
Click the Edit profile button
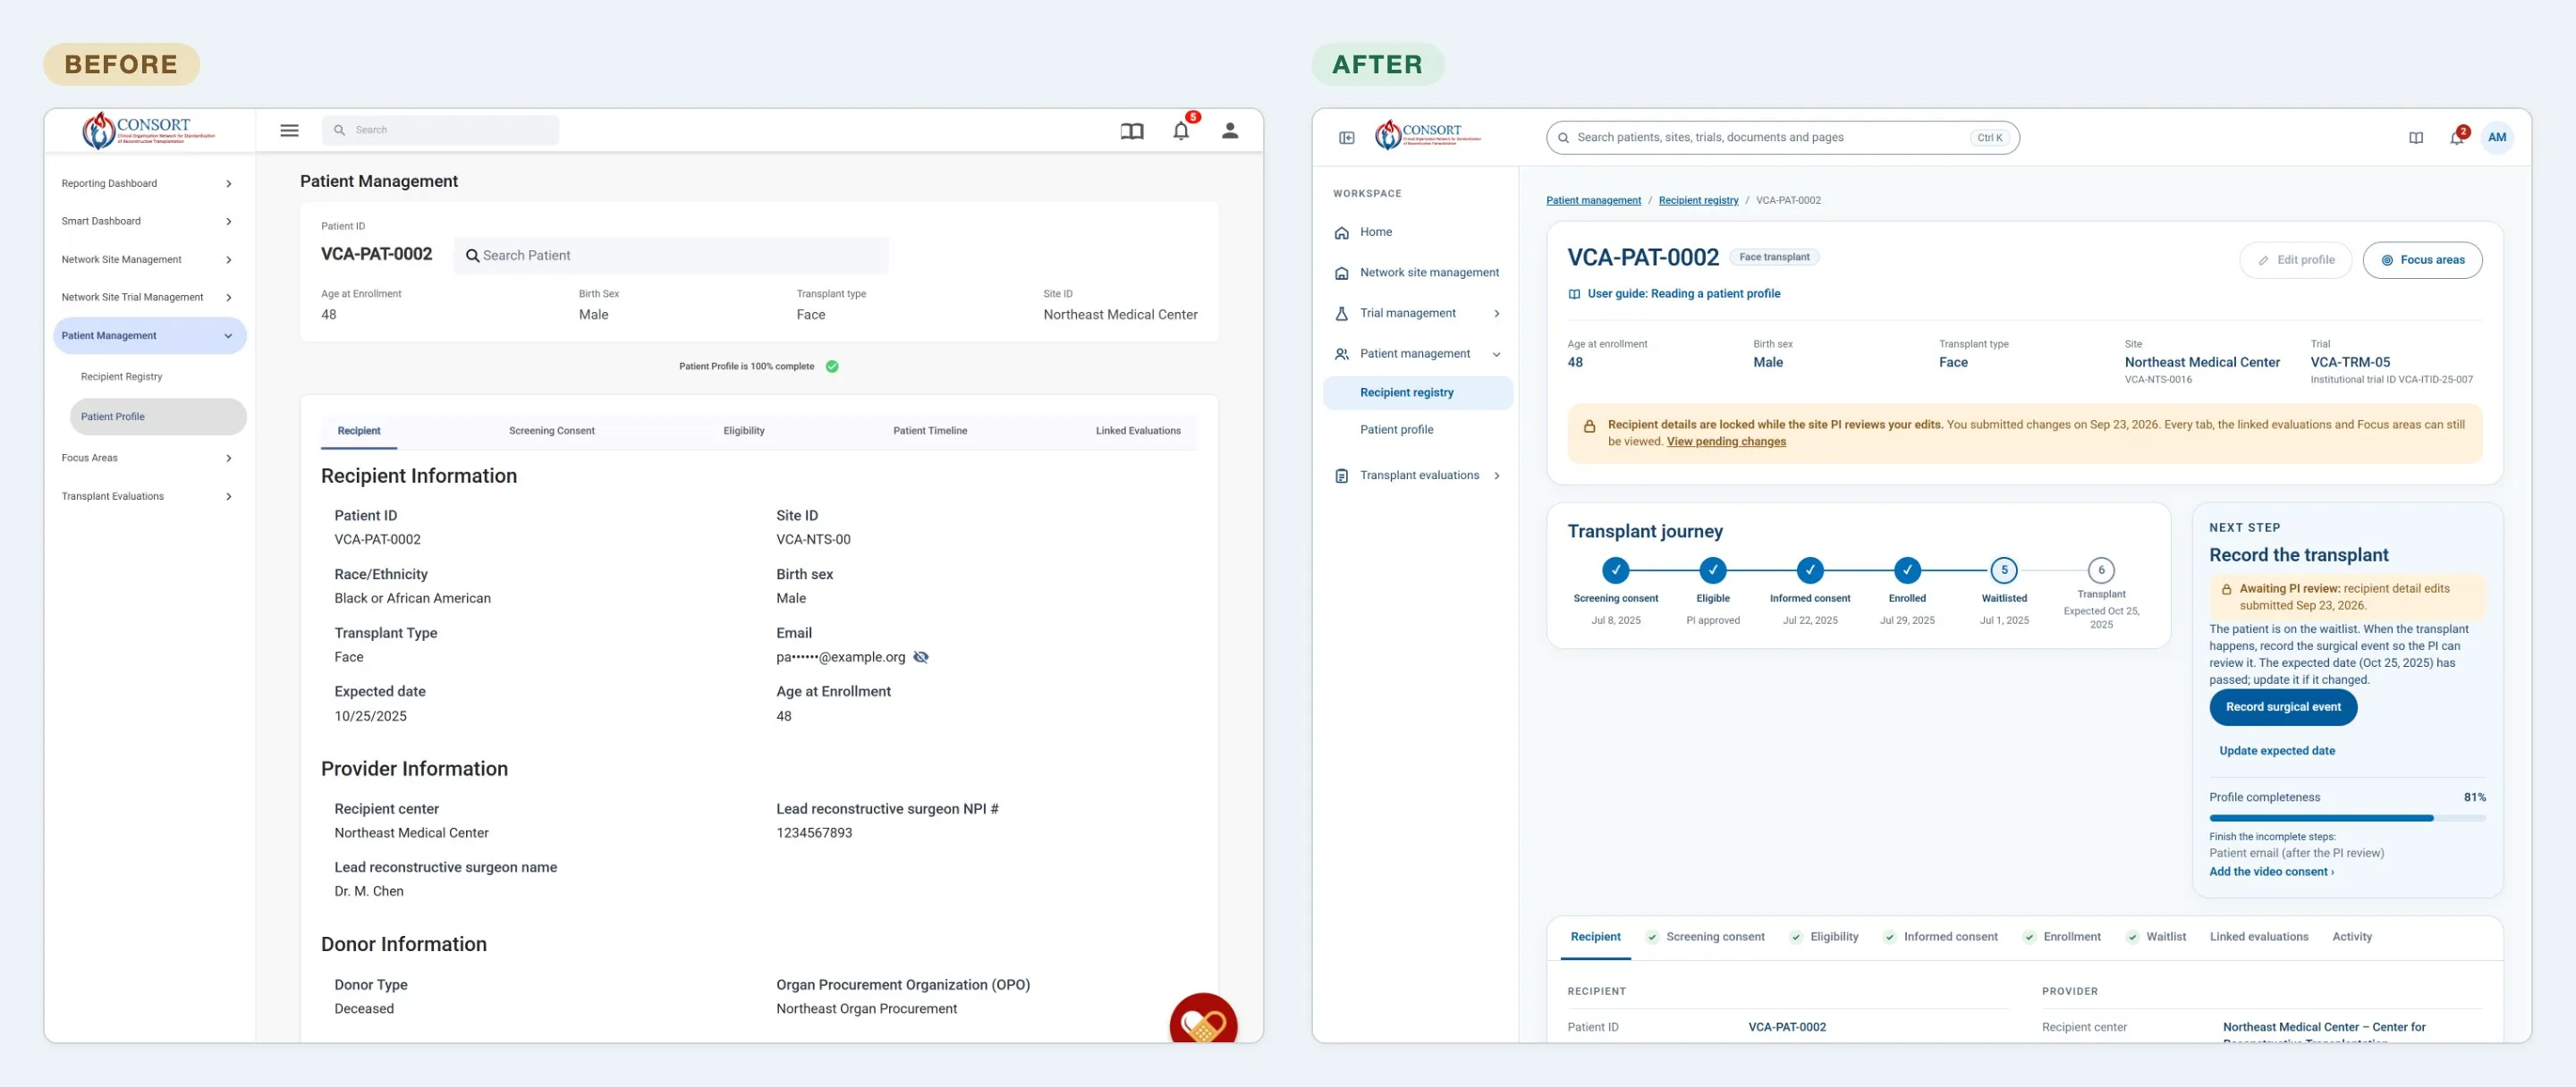2296,261
